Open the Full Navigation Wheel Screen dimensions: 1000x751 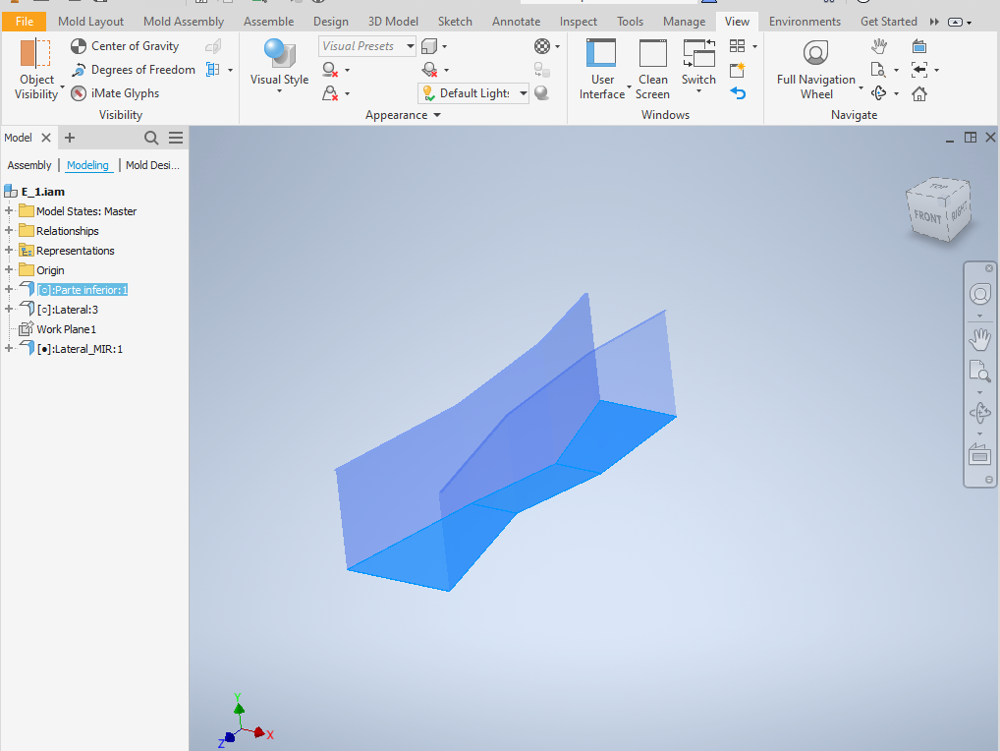pos(815,55)
